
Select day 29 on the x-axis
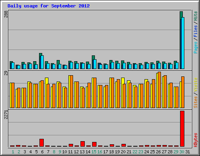click(x=176, y=152)
